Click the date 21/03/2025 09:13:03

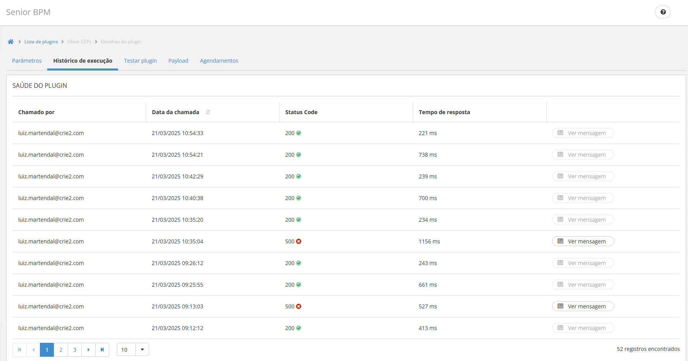[x=177, y=306]
